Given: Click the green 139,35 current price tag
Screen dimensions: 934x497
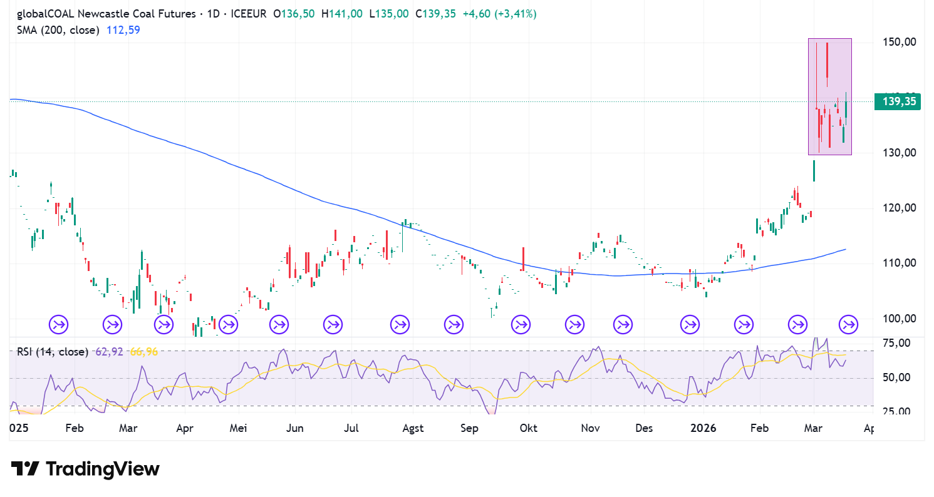Looking at the screenshot, I should click(x=898, y=101).
